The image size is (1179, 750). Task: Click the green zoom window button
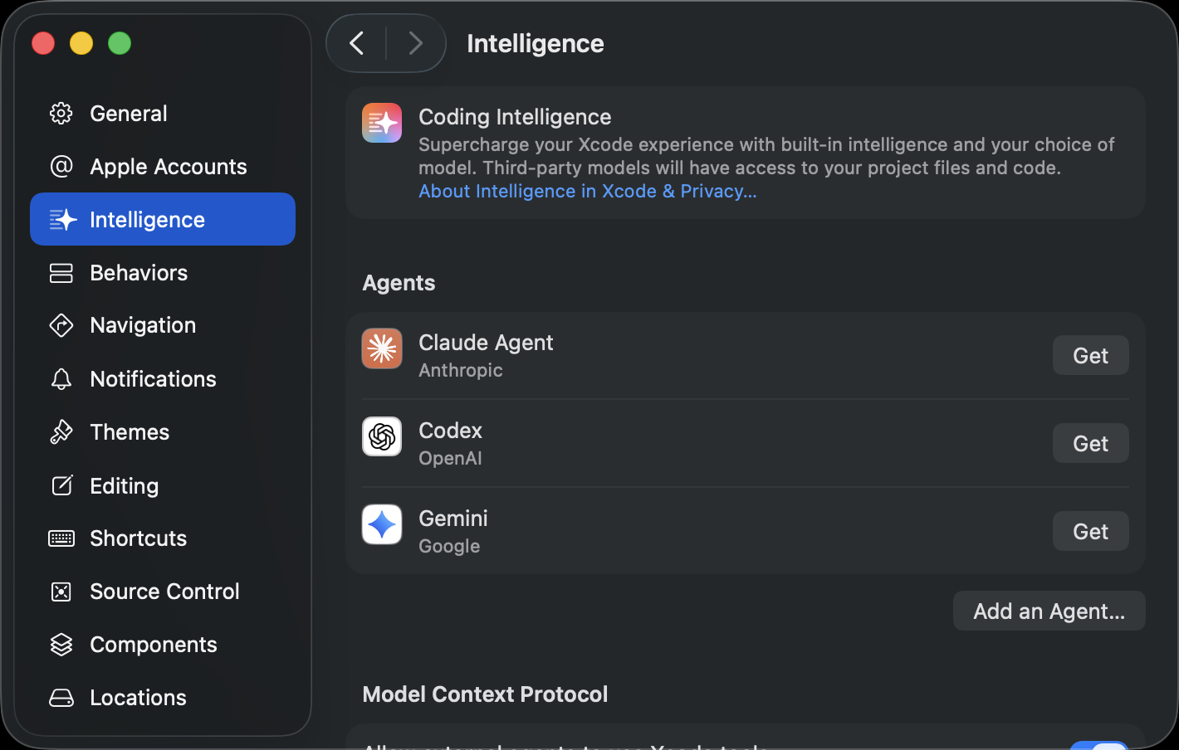pos(120,43)
